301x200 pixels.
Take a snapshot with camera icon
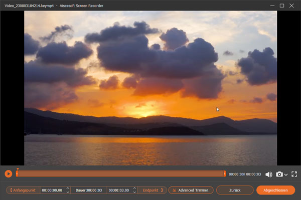pyautogui.click(x=279, y=174)
